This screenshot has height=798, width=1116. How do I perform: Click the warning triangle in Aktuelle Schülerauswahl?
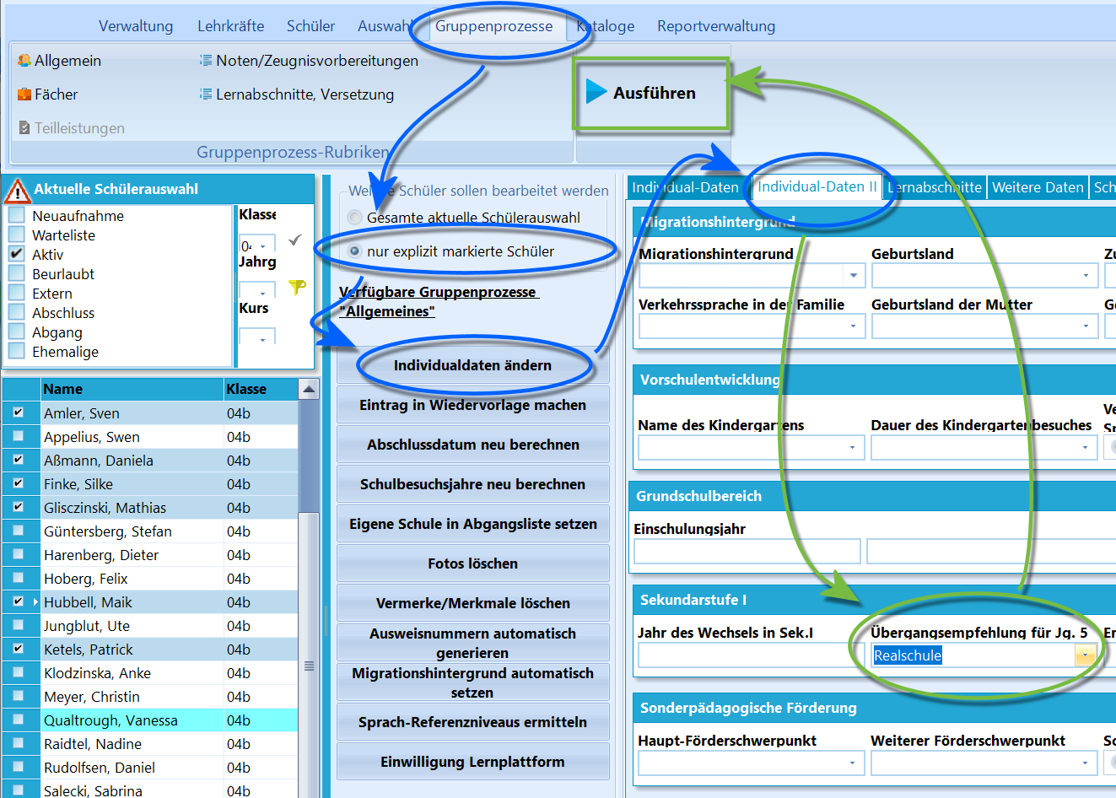point(18,191)
